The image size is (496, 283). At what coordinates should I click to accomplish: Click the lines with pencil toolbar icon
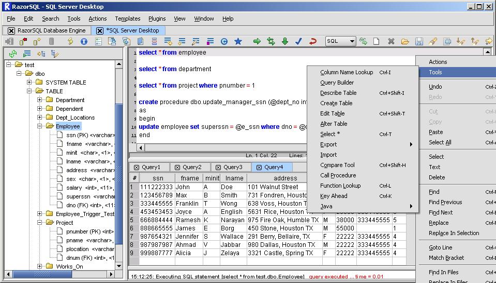click(x=196, y=41)
